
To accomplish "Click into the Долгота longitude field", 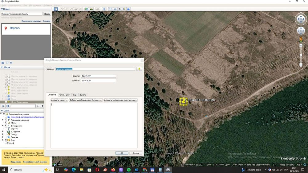I will tap(98, 81).
